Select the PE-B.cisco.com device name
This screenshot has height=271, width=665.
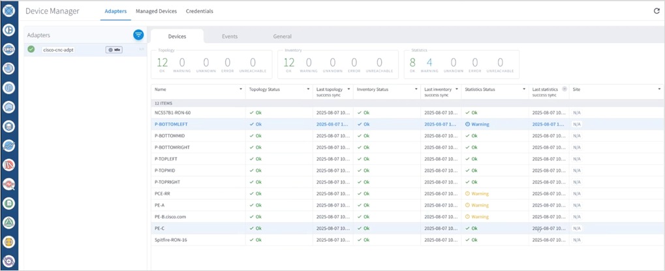pyautogui.click(x=170, y=216)
